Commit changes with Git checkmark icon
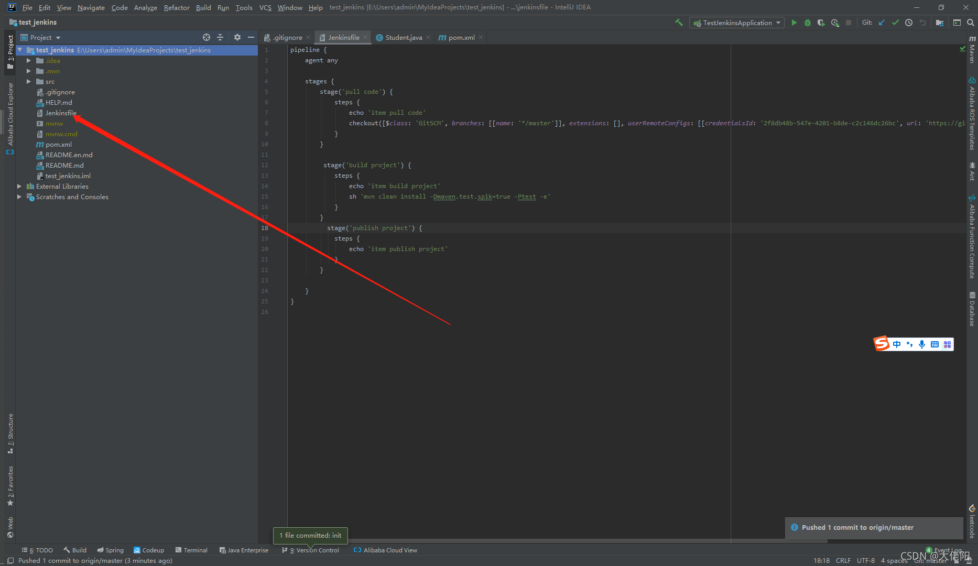The image size is (978, 566). [x=895, y=23]
